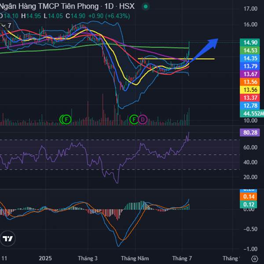Click the 10.00 price axis label
The width and height of the screenshot is (264, 264).
click(250, 121)
